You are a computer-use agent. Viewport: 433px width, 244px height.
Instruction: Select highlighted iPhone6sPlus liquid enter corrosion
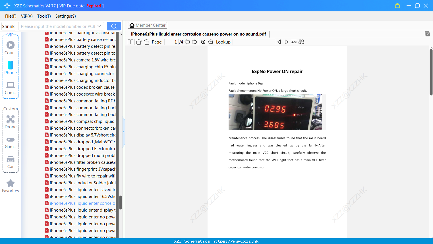click(x=80, y=203)
